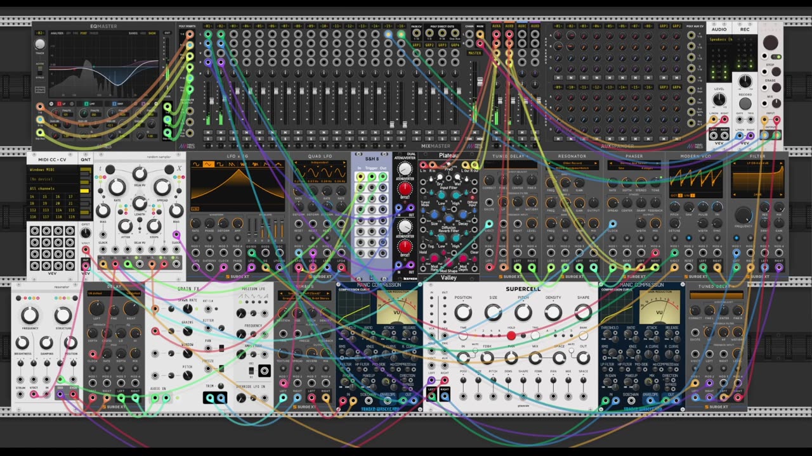Image resolution: width=812 pixels, height=456 pixels.
Task: Click the GRAINS knob on Grain FX
Action: [x=187, y=331]
